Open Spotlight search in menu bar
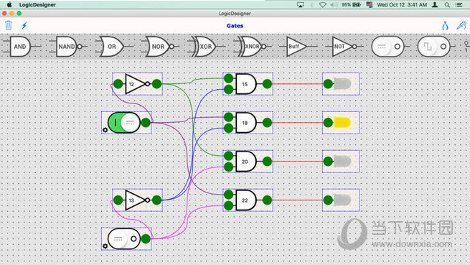 click(447, 5)
